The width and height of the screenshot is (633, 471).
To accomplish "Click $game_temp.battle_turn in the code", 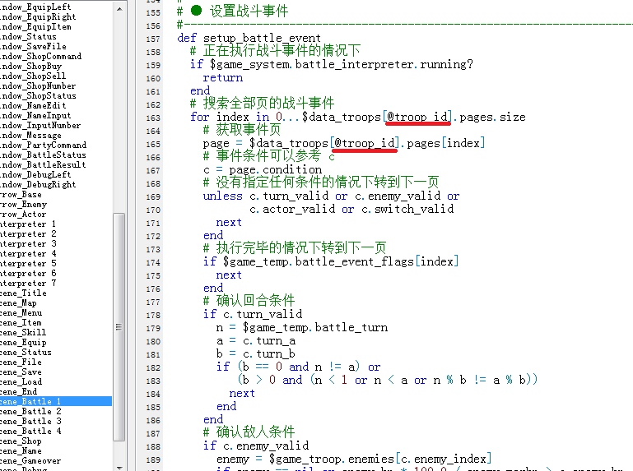I will click(315, 327).
